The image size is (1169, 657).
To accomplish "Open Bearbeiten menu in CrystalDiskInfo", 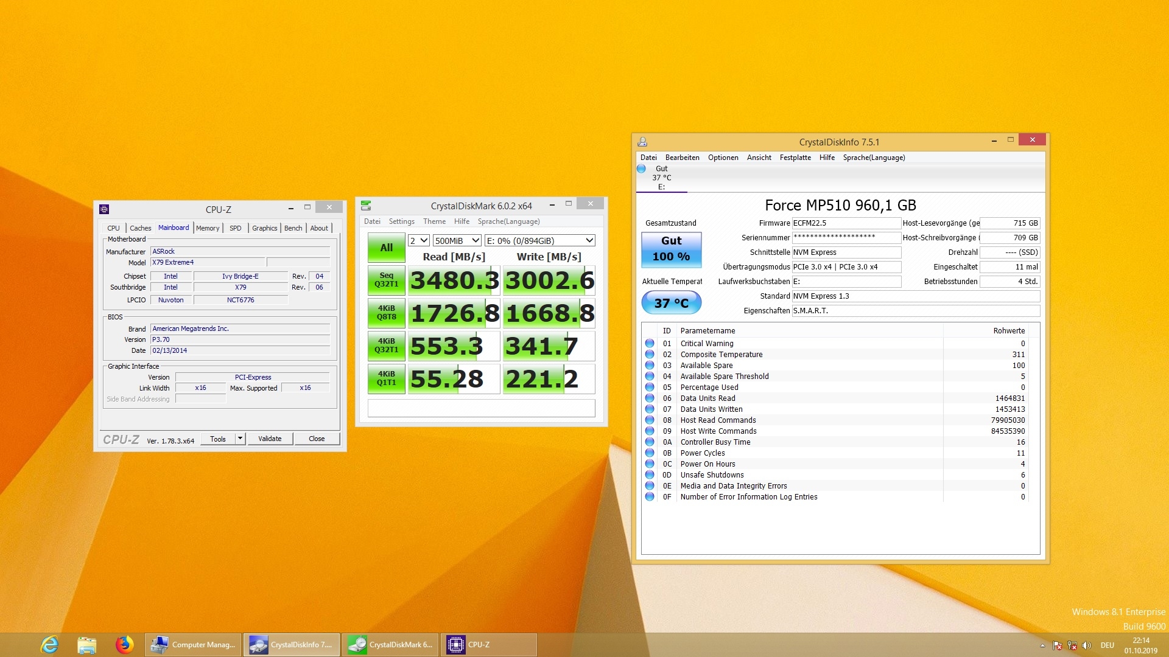I will [x=683, y=158].
